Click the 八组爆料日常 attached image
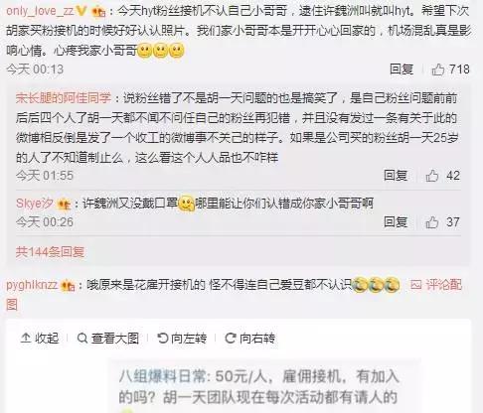Screen dimensions: 483x413 pyautogui.click(x=263, y=386)
